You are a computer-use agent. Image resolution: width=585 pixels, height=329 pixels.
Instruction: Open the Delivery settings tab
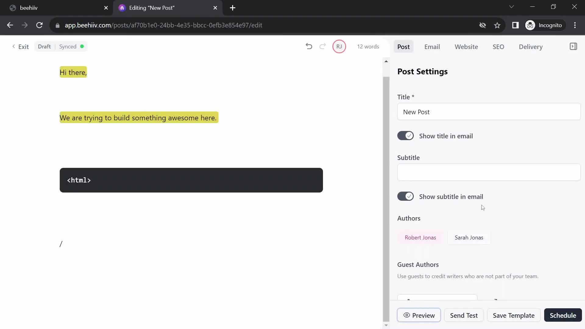[531, 47]
